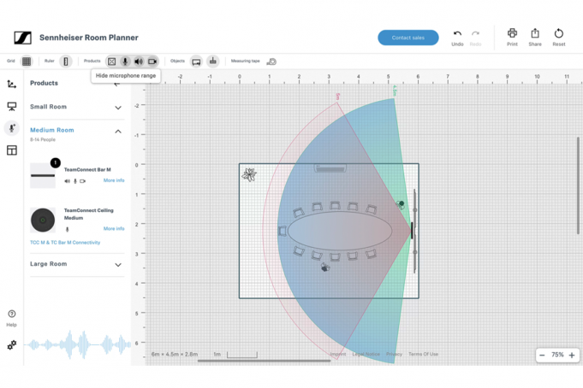Open the Terms Of Use footer link
The width and height of the screenshot is (583, 388).
pos(424,354)
